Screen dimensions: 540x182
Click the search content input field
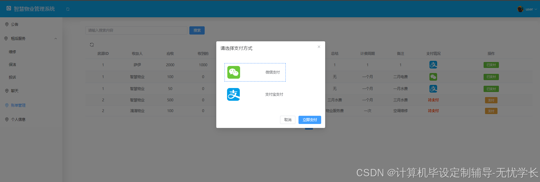coord(136,30)
